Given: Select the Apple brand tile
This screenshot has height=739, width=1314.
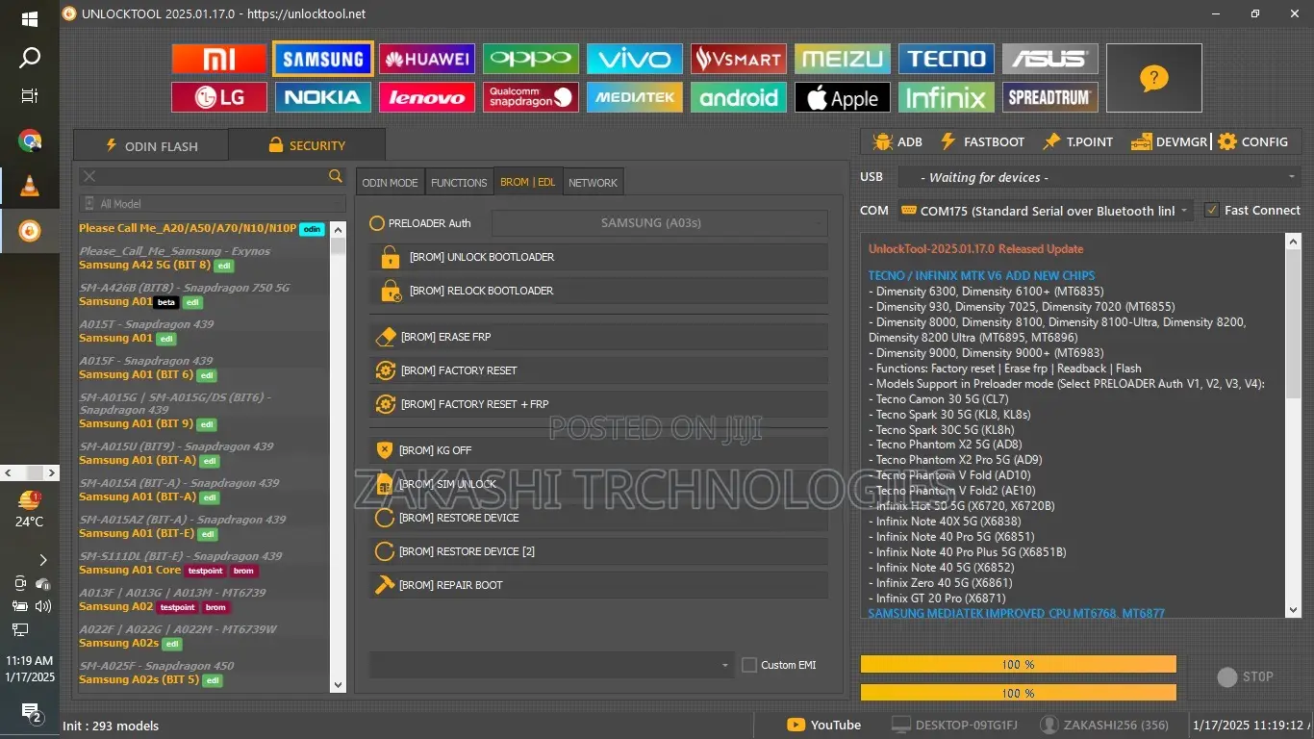Looking at the screenshot, I should pyautogui.click(x=843, y=97).
